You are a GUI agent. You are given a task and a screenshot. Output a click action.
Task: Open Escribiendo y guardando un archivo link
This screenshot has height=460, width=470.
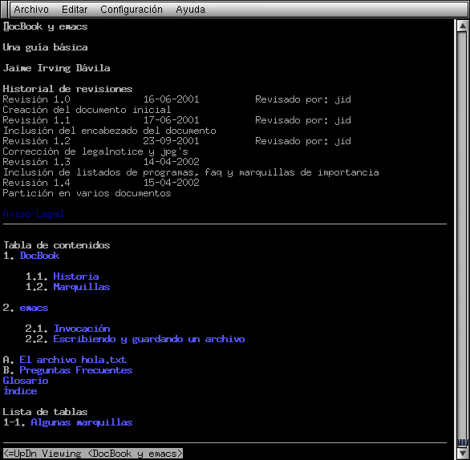[x=149, y=339]
